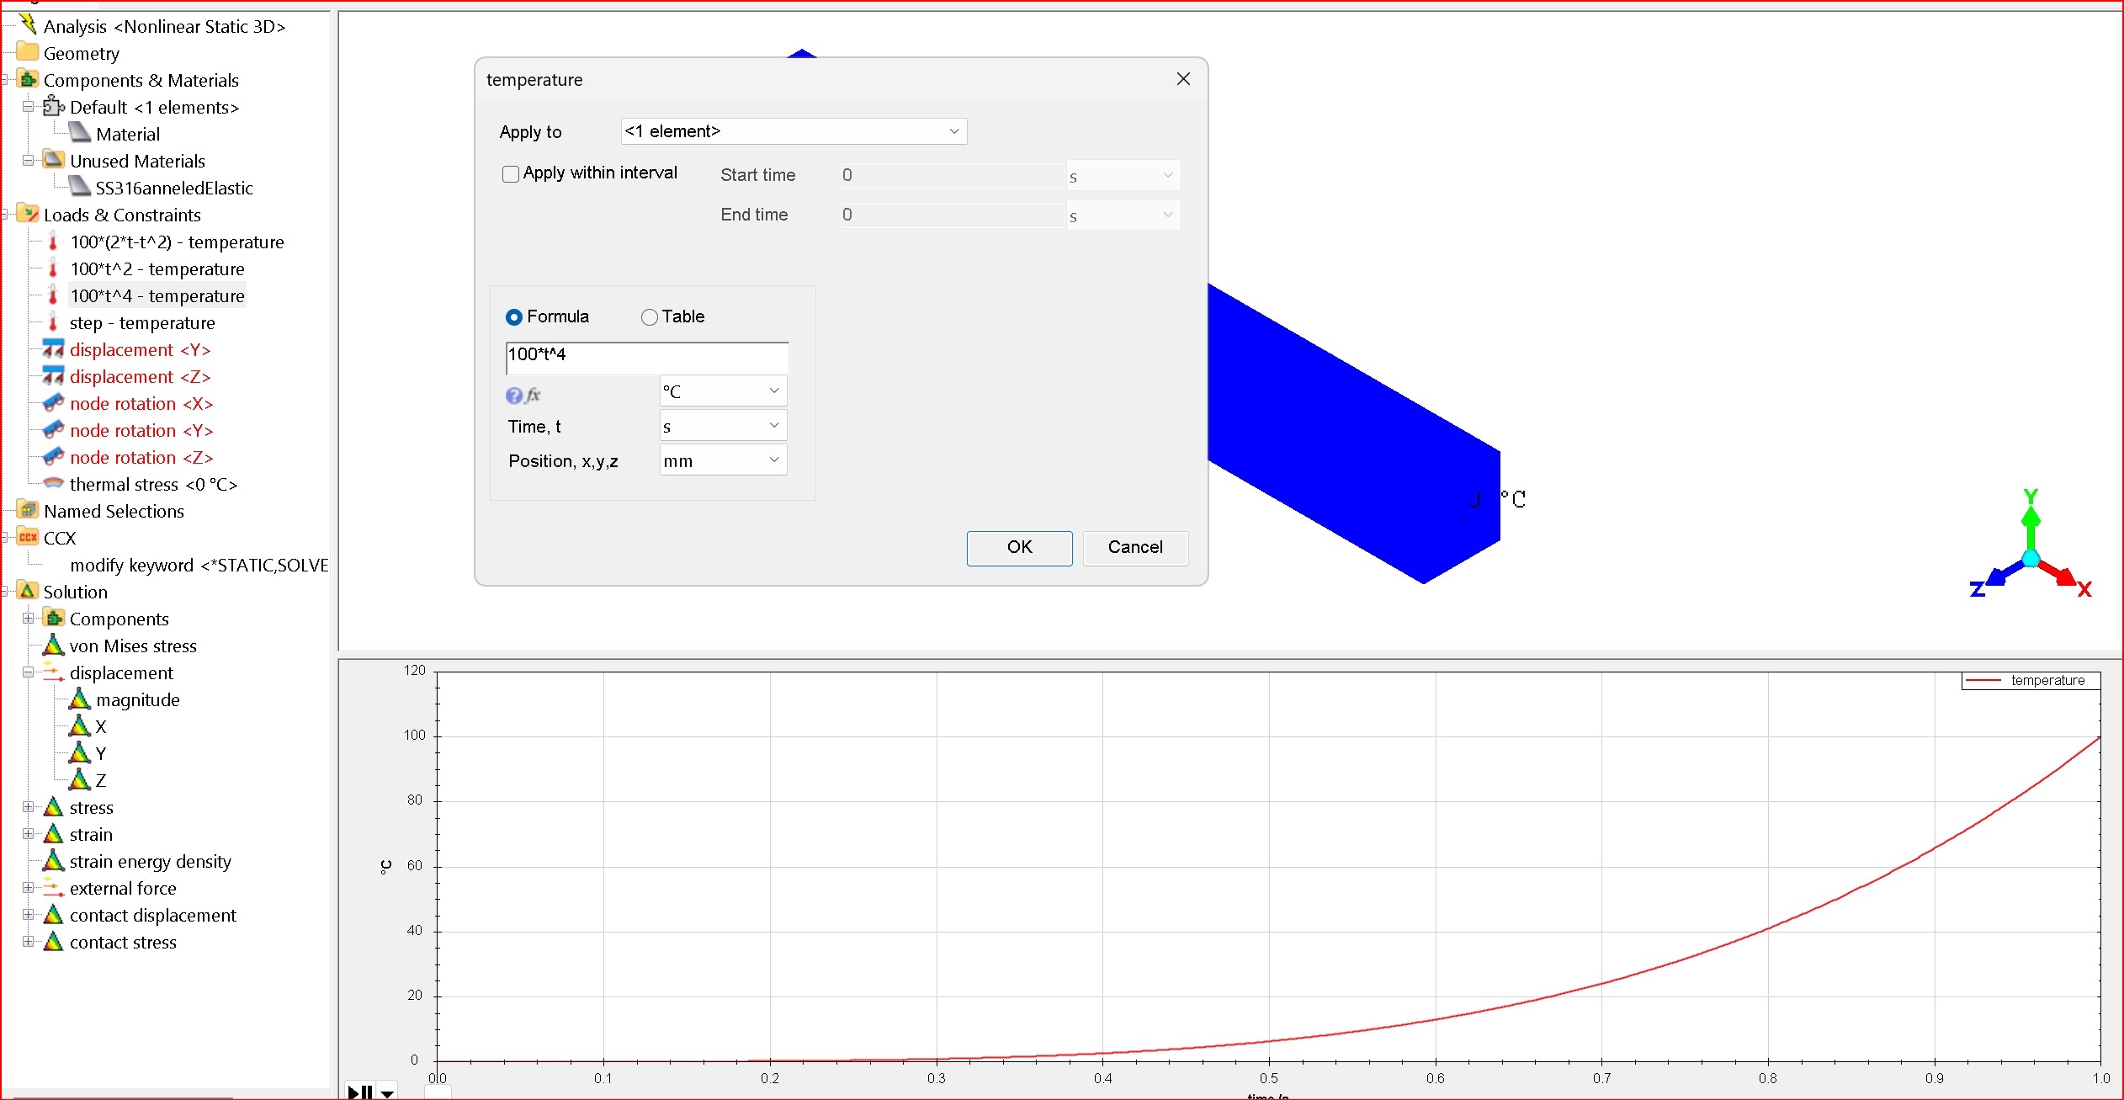This screenshot has height=1100, width=2124.
Task: Click the thermometer icon for 100*t^2 temperature
Action: click(x=52, y=269)
